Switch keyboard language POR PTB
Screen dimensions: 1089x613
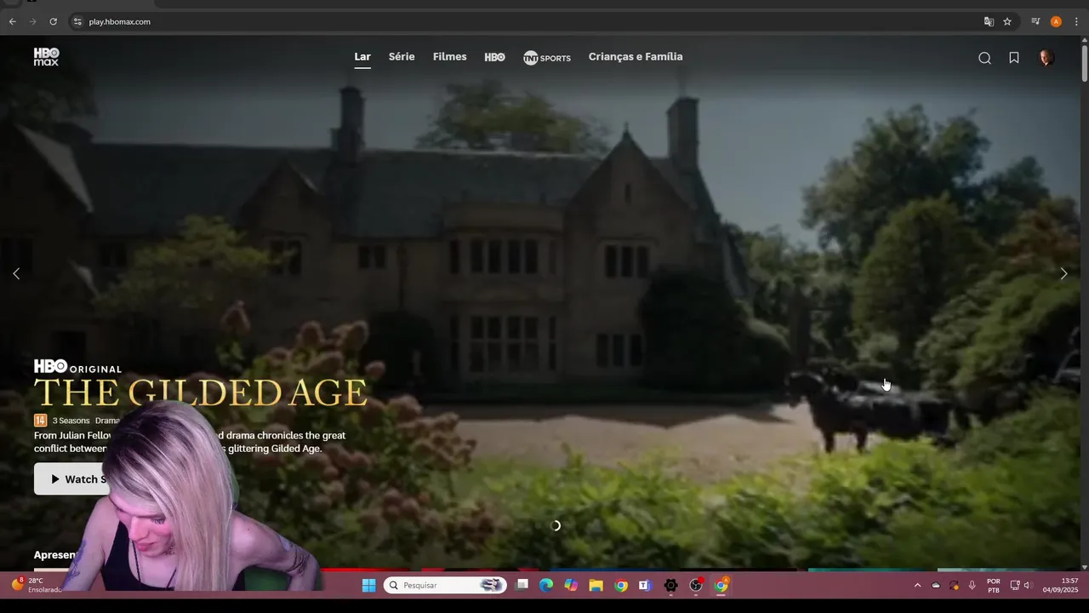tap(994, 585)
